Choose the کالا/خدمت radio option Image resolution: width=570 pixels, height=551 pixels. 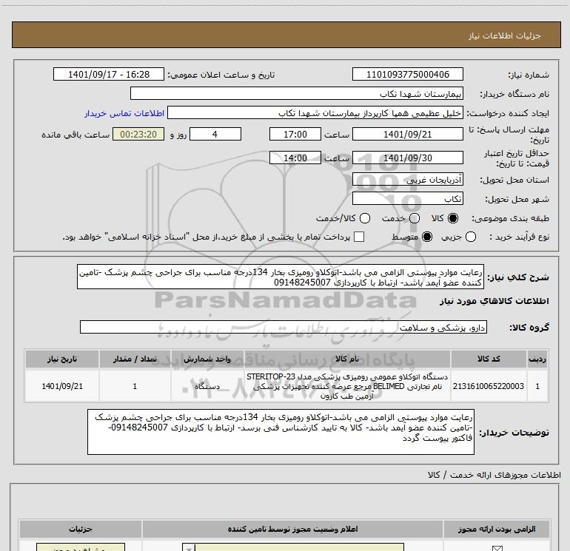coord(365,218)
